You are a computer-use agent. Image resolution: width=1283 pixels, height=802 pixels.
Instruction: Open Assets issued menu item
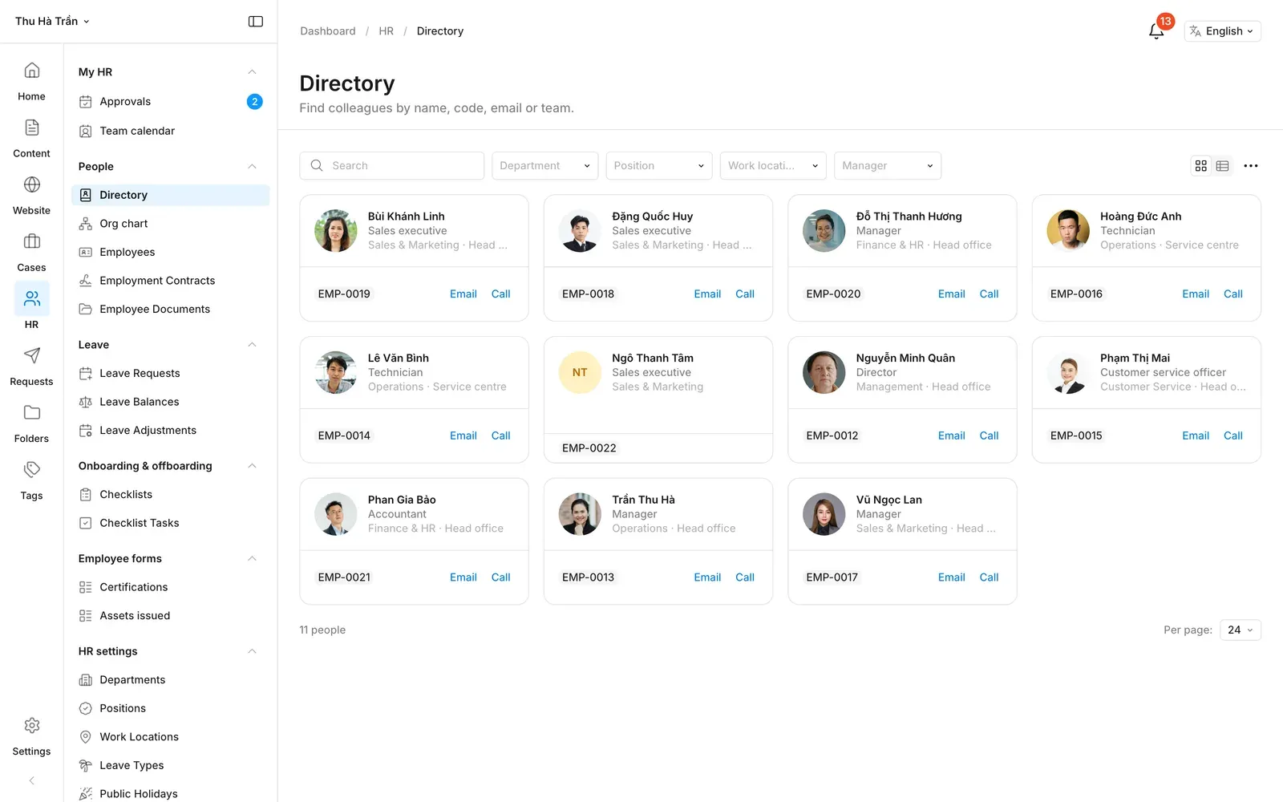coord(170,616)
